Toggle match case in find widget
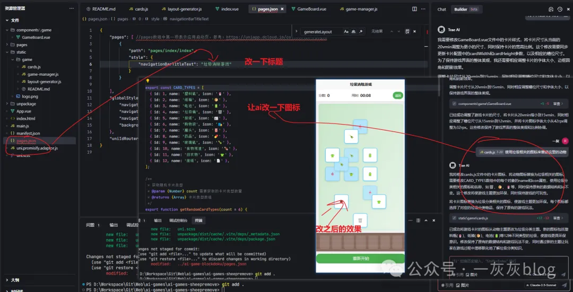 pyautogui.click(x=345, y=32)
